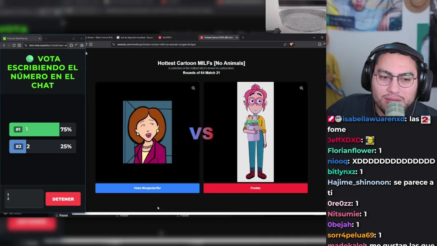Click username Nitsumie in chat
The height and width of the screenshot is (246, 437).
(x=344, y=214)
